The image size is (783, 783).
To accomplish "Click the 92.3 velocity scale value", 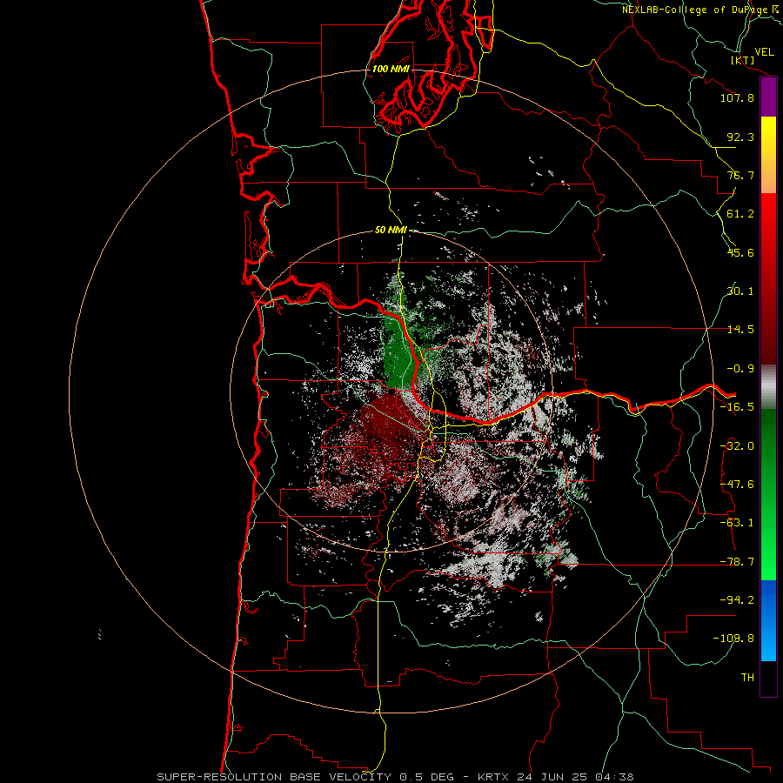I will 740,137.
